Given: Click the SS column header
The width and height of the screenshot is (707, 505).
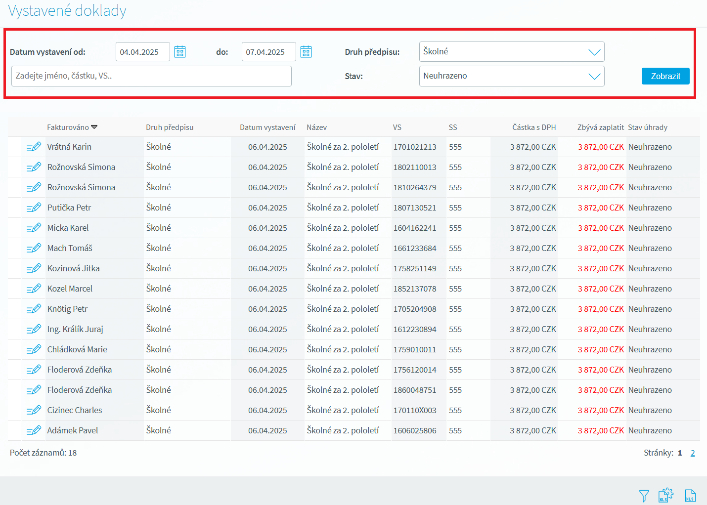Looking at the screenshot, I should point(453,127).
